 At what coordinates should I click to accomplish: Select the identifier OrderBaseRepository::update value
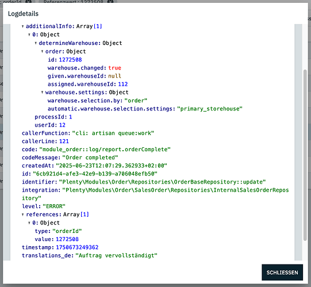point(163,182)
